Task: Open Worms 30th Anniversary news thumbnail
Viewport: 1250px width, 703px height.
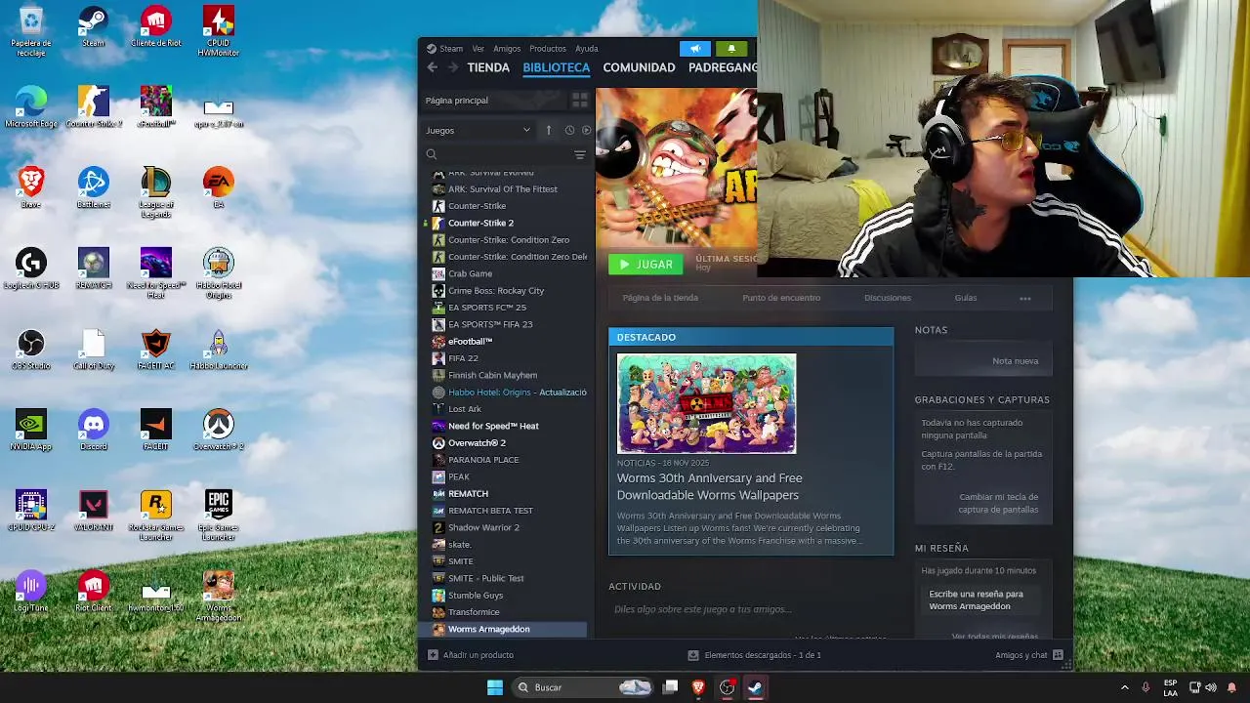Action: click(x=706, y=403)
